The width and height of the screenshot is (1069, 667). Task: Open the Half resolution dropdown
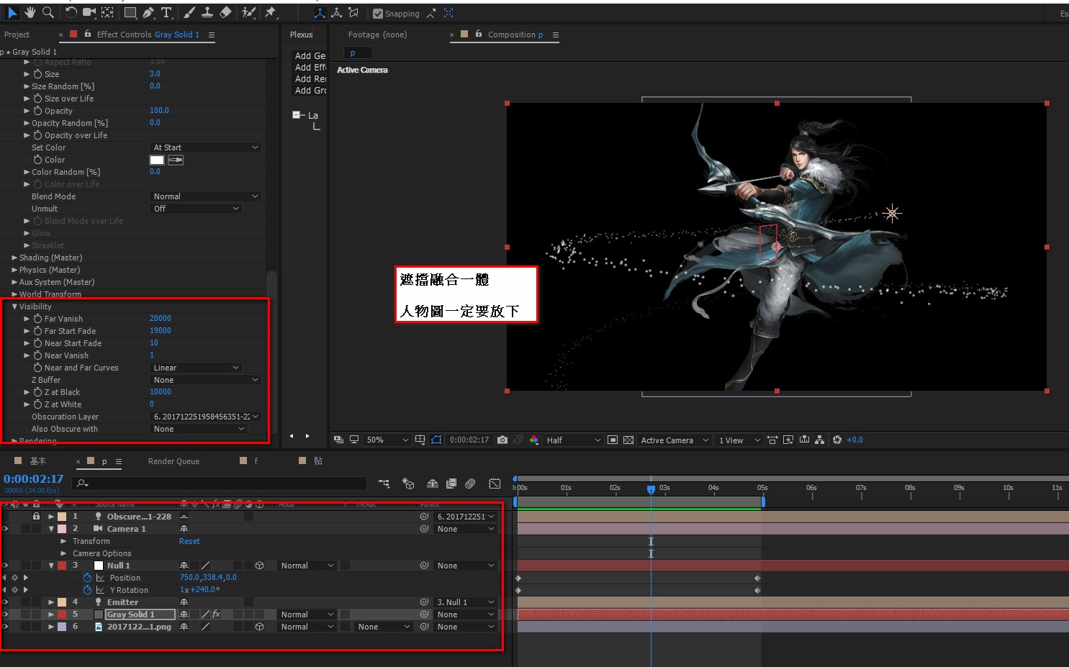click(x=573, y=440)
